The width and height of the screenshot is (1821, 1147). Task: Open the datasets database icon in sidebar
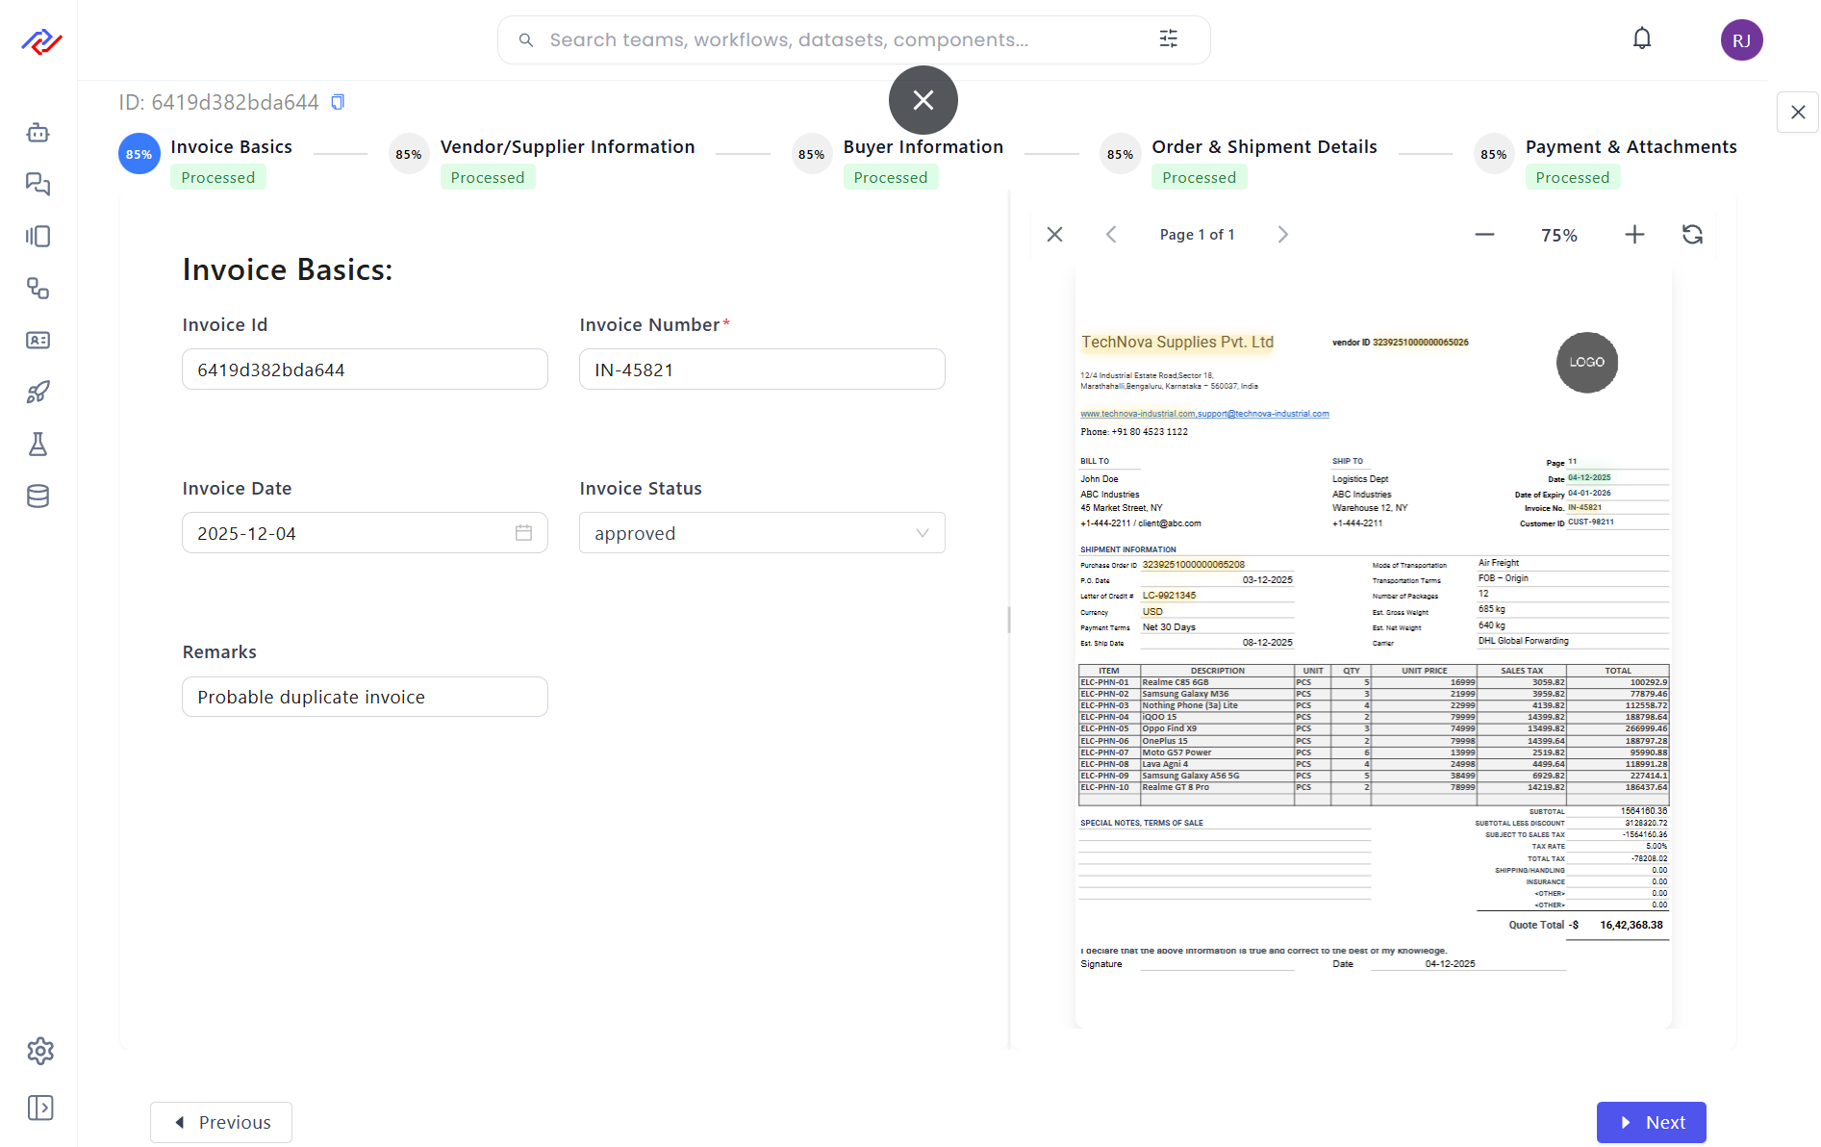pyautogui.click(x=38, y=496)
